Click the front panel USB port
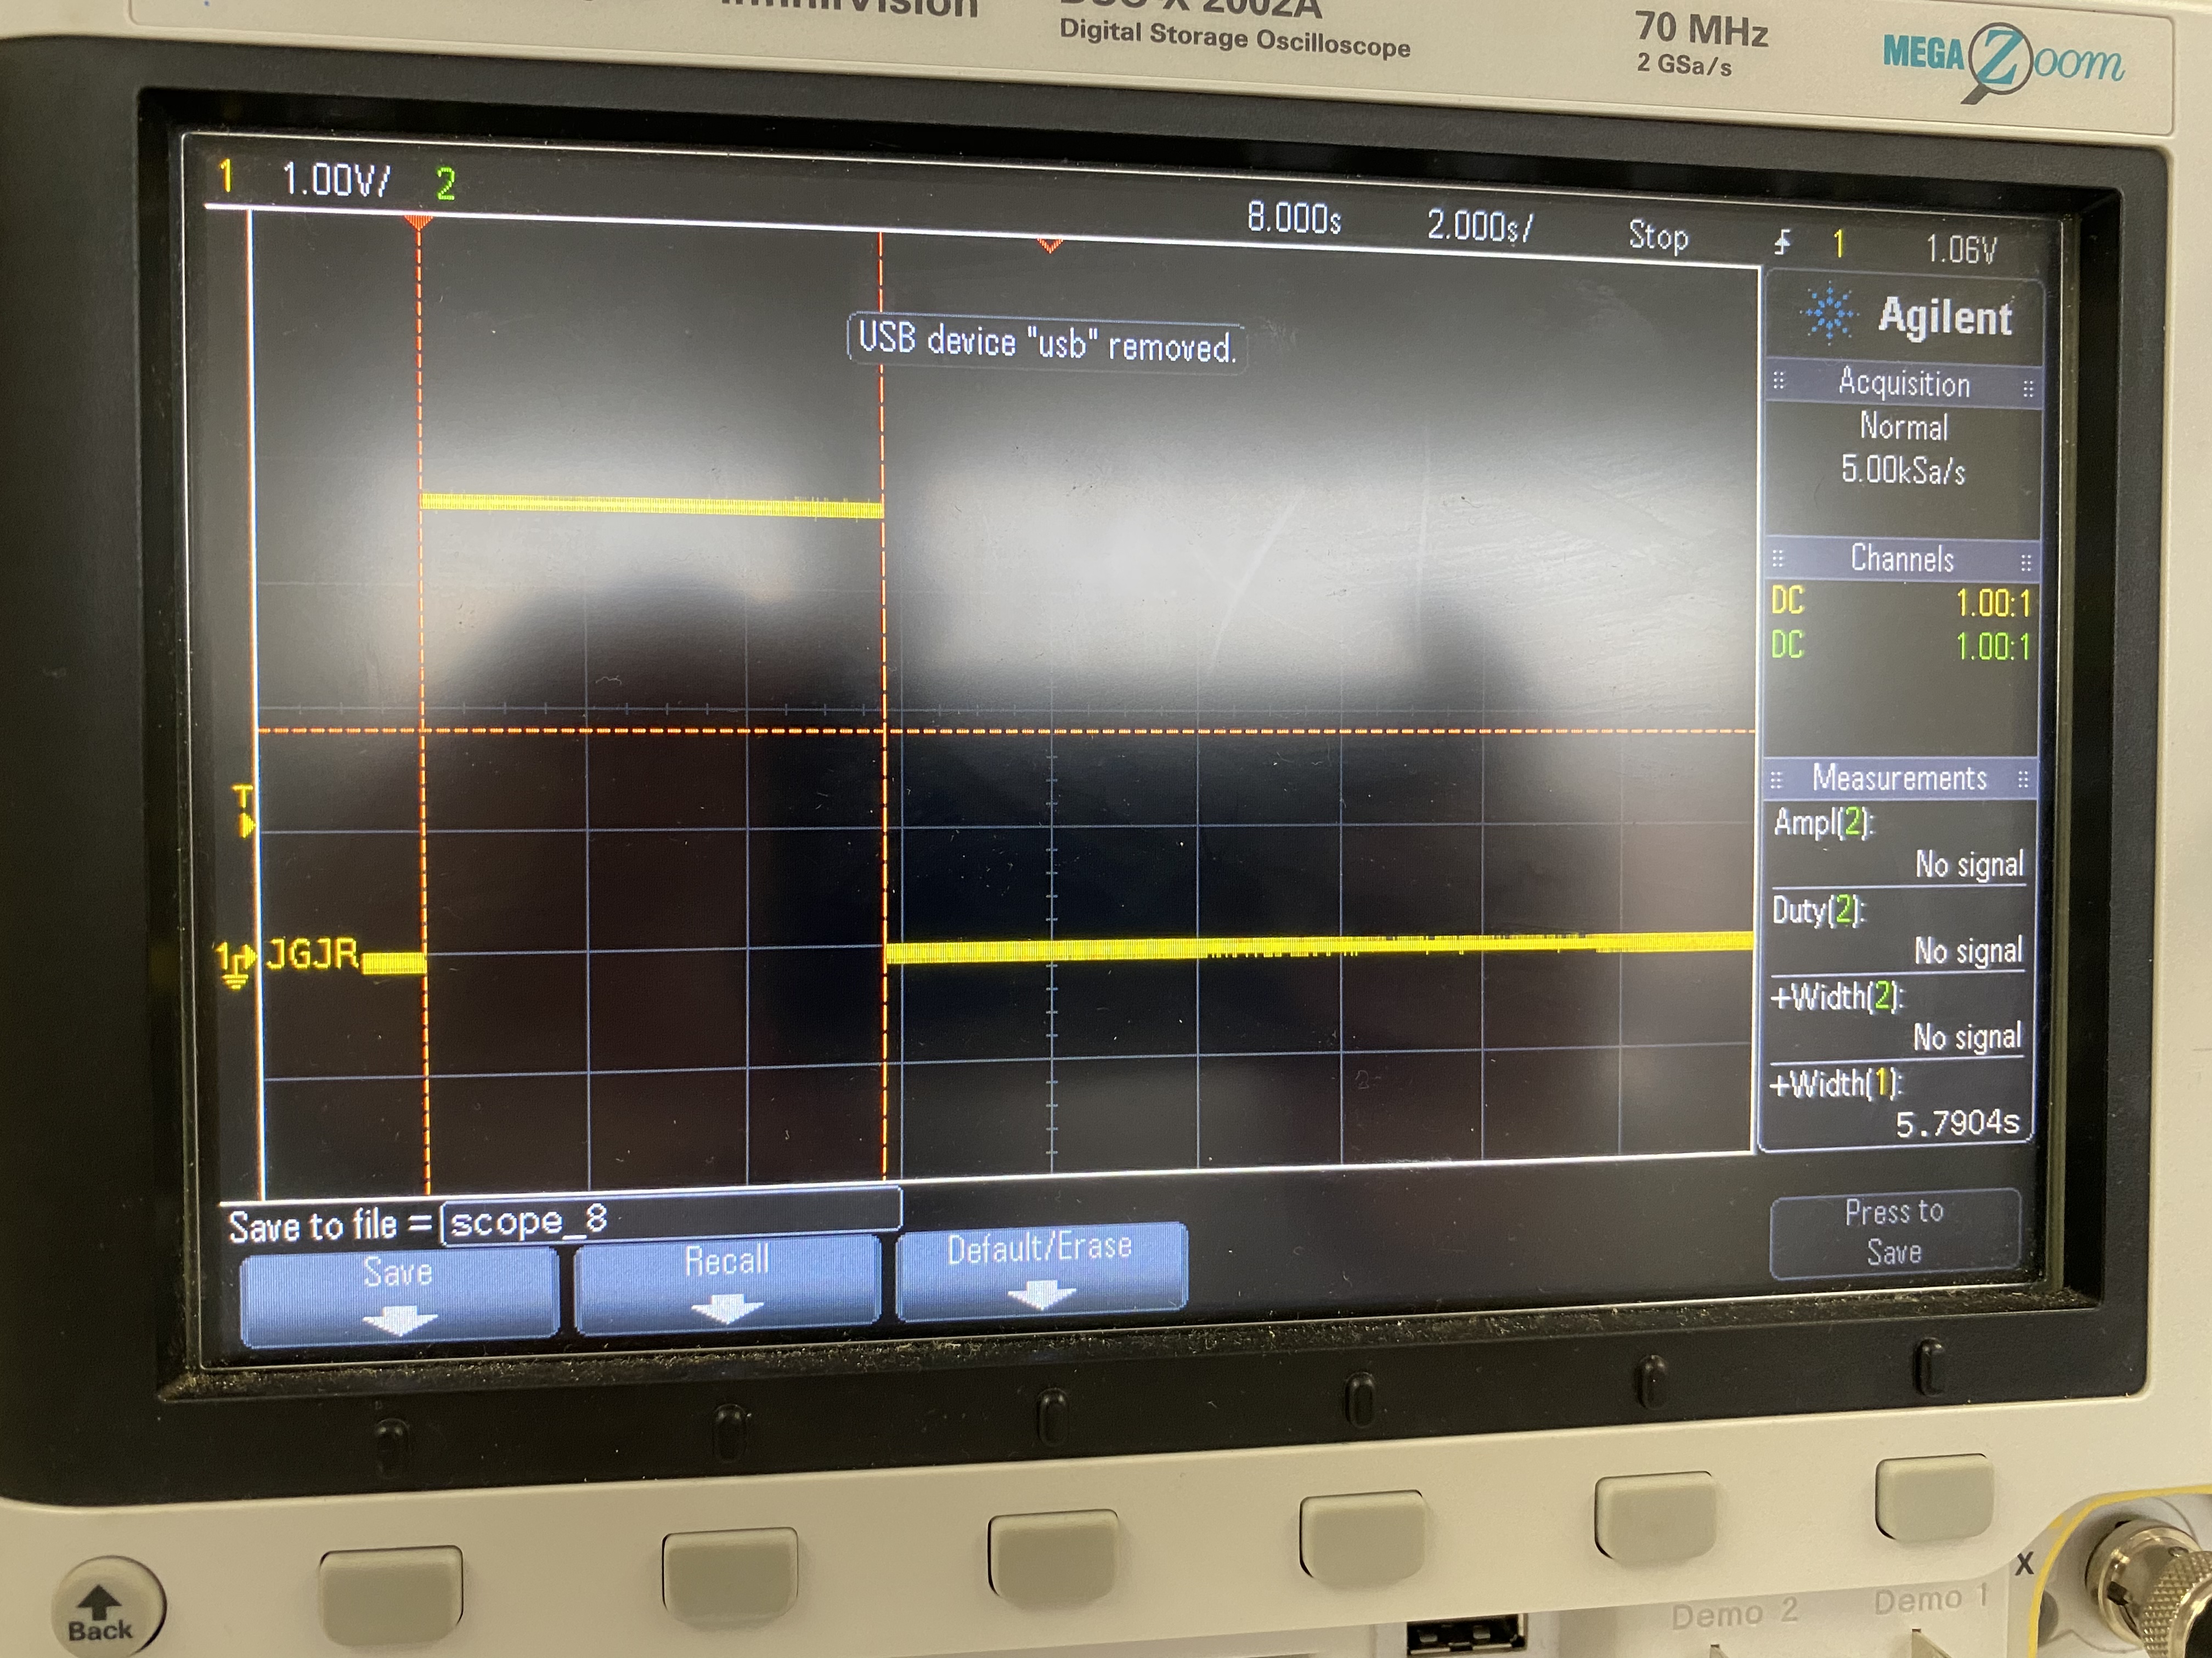Image resolution: width=2212 pixels, height=1658 pixels. [x=1465, y=1635]
